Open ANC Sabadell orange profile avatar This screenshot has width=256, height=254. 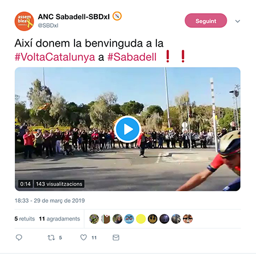tap(24, 21)
